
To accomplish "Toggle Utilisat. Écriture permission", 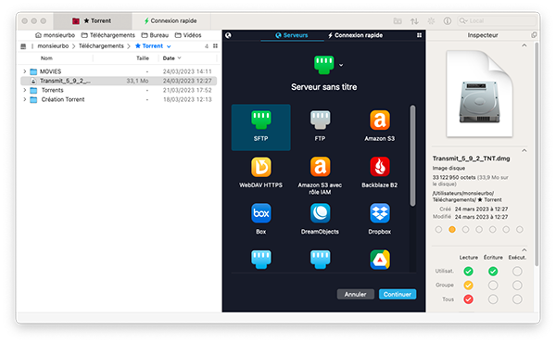I will [x=493, y=272].
